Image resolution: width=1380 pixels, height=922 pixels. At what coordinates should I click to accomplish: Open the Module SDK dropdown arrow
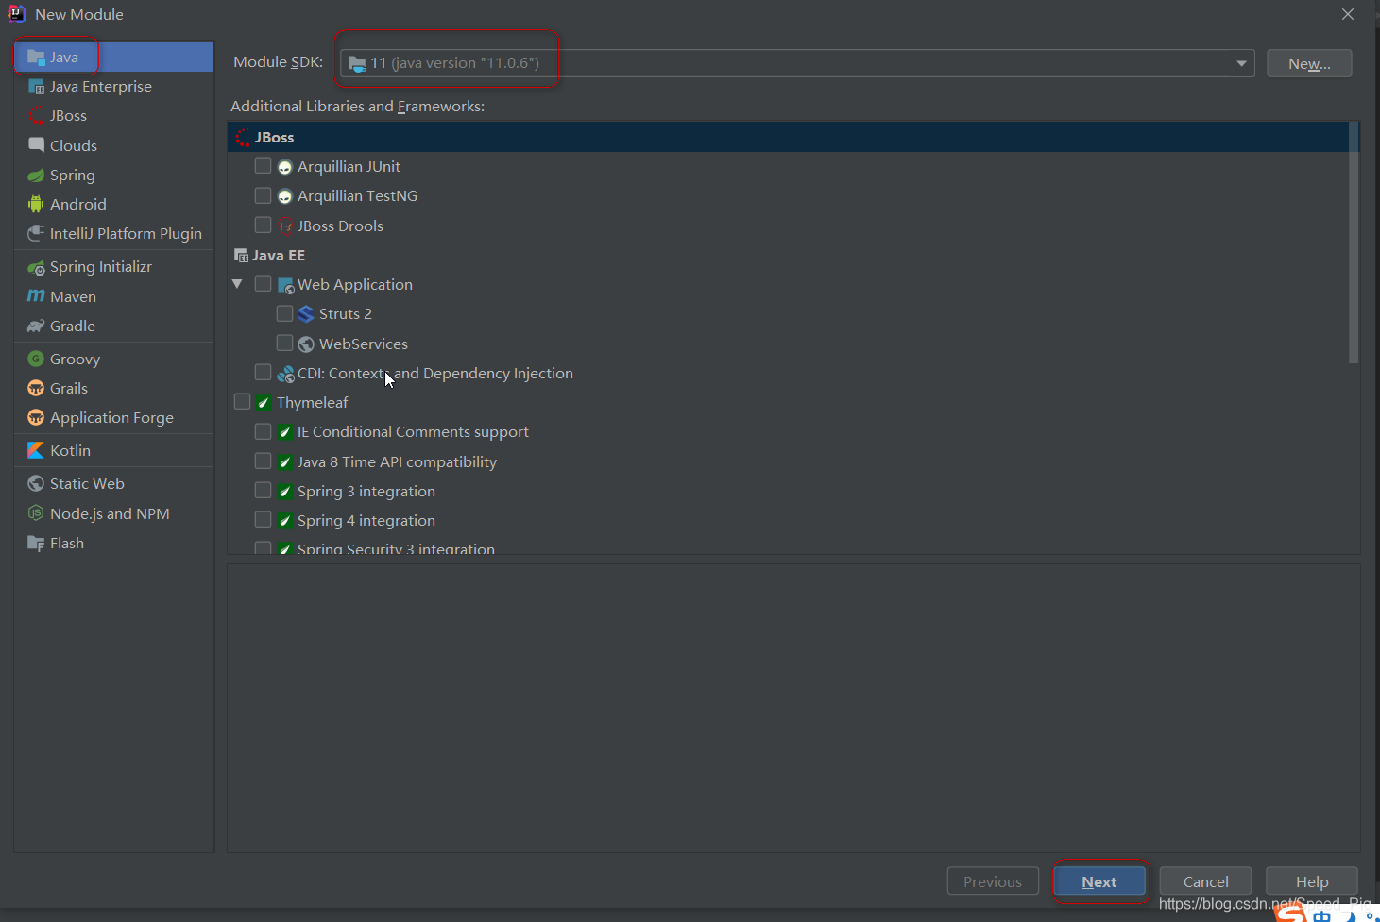(1241, 63)
